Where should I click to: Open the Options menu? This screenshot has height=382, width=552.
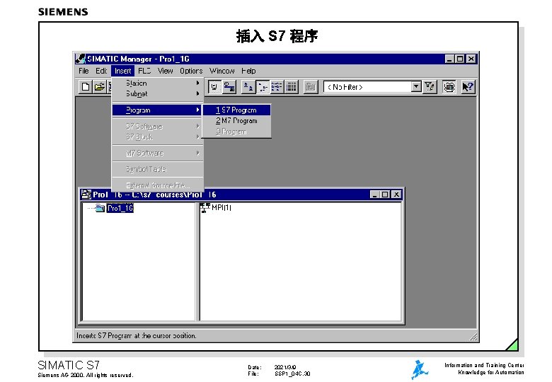191,71
